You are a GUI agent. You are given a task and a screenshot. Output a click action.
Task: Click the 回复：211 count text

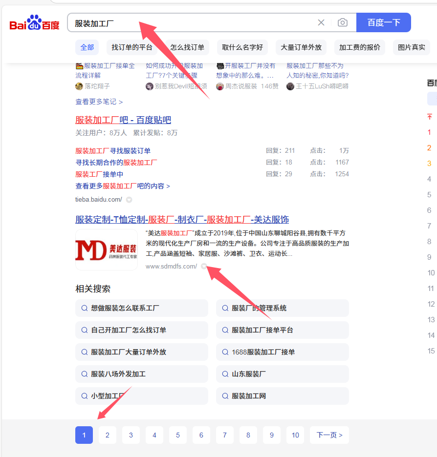[x=281, y=150]
